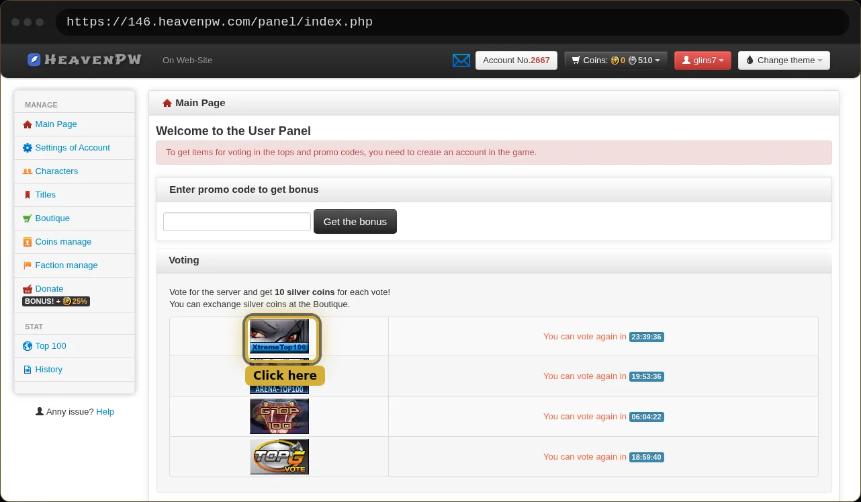Click the 19:53:36 vote countdown
This screenshot has height=502, width=861.
pos(647,376)
